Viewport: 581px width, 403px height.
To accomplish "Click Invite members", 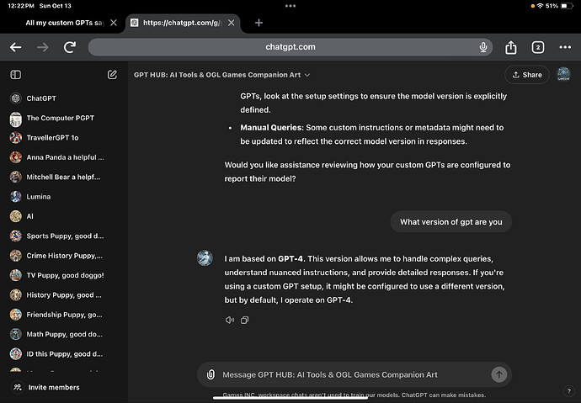I will point(46,388).
